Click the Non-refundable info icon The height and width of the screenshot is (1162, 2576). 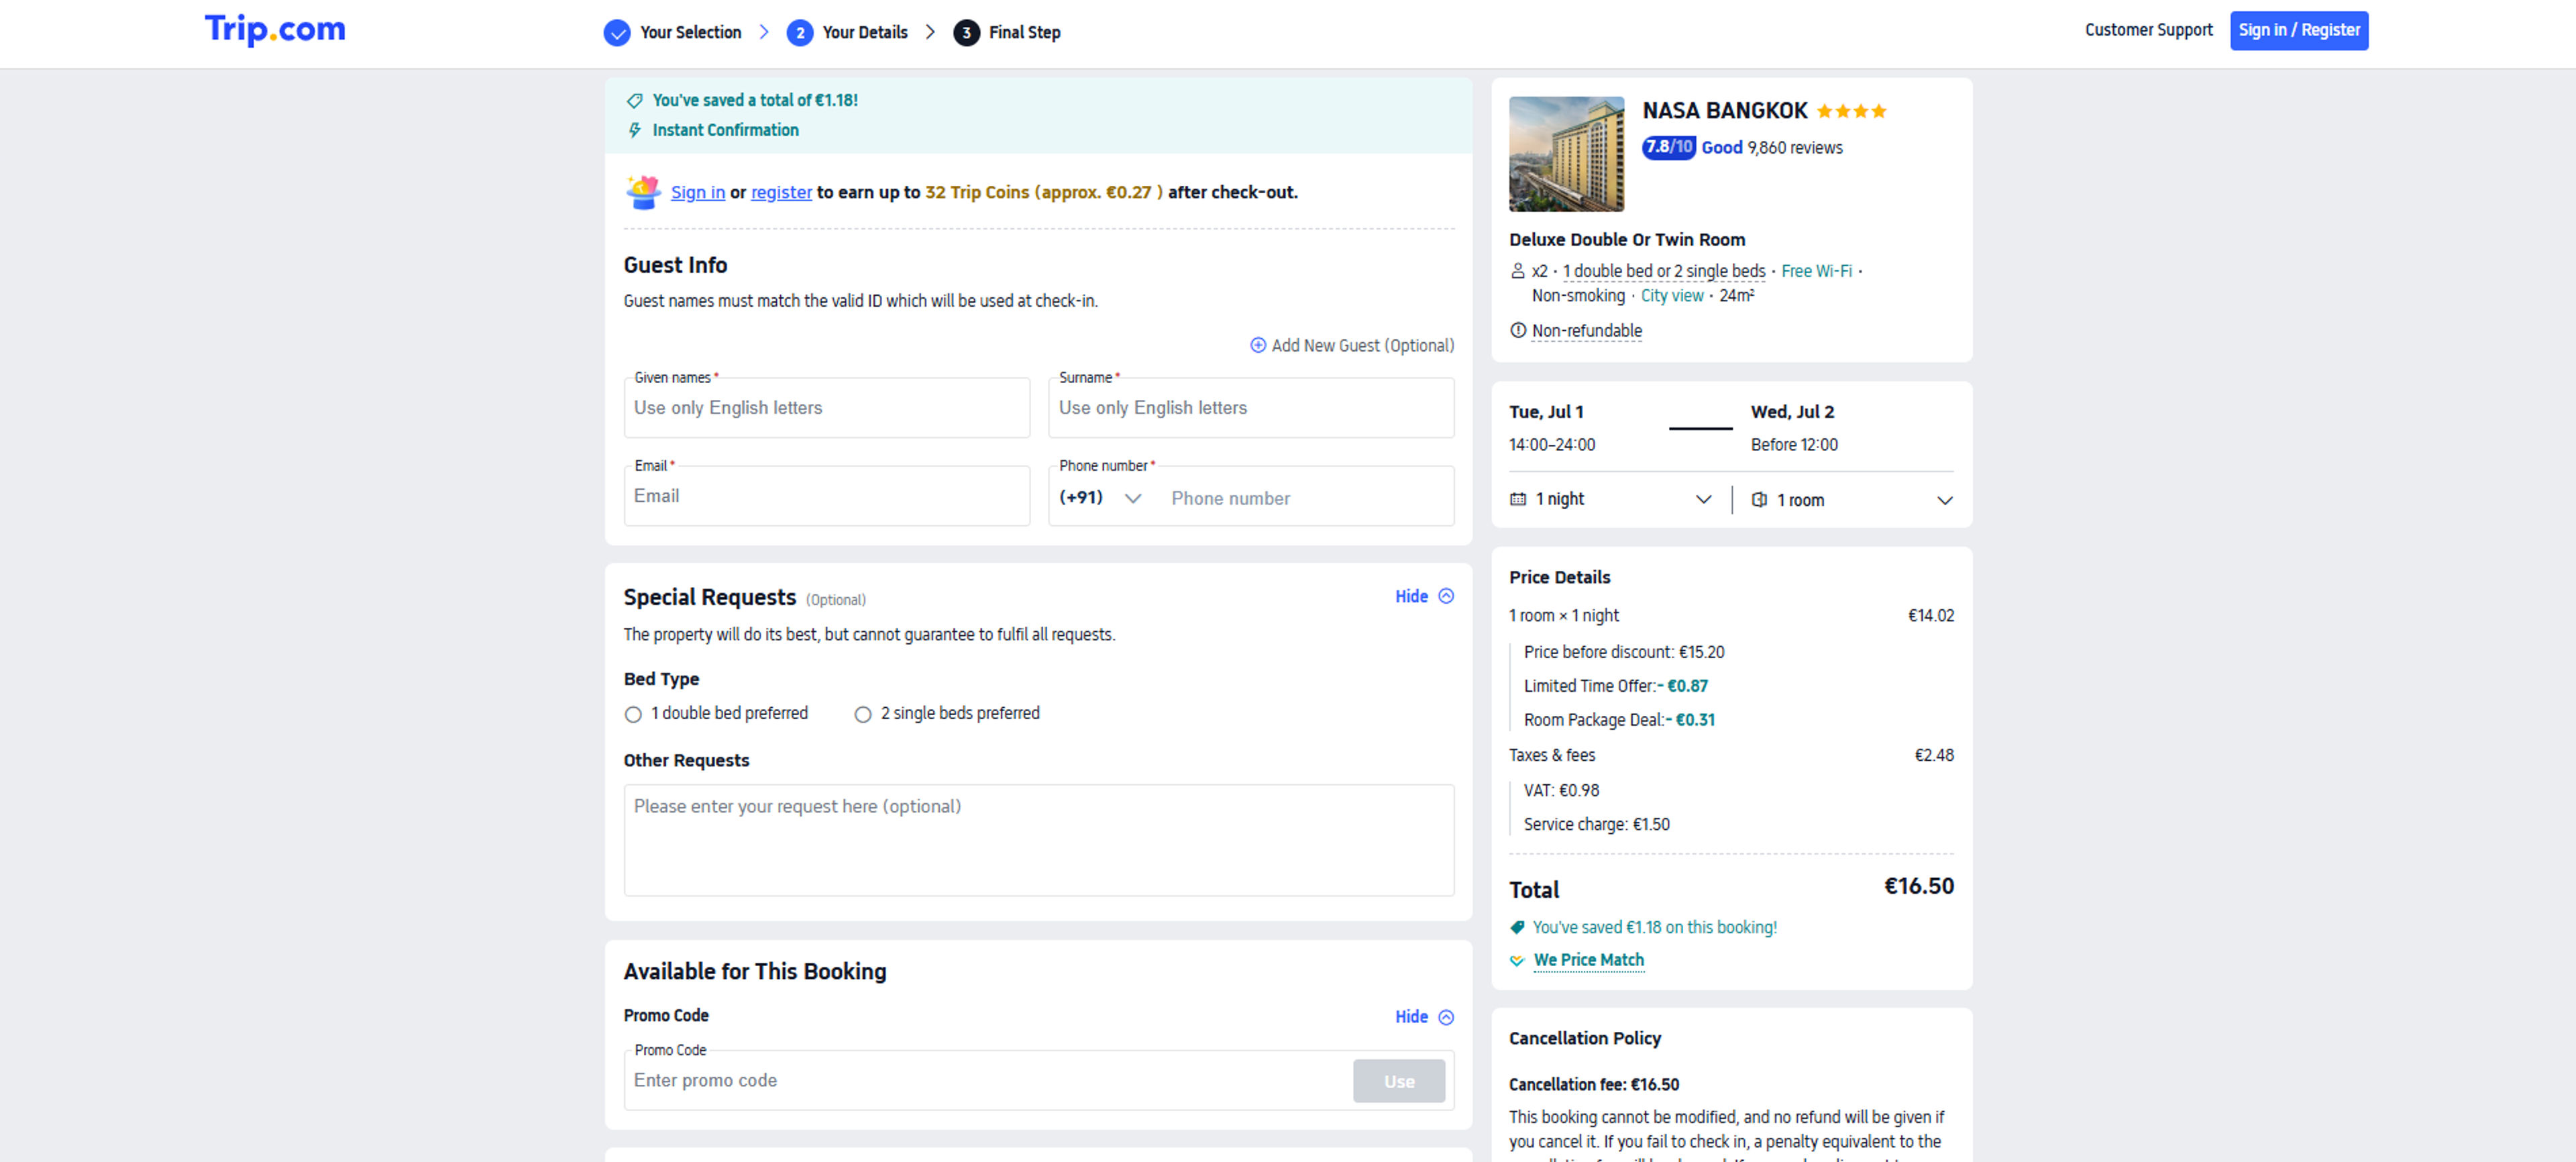coord(1518,331)
